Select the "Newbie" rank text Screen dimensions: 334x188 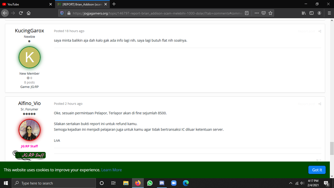tap(29, 37)
